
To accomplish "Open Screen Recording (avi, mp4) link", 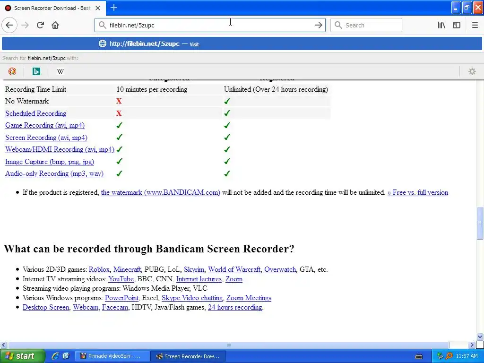I will (x=46, y=138).
